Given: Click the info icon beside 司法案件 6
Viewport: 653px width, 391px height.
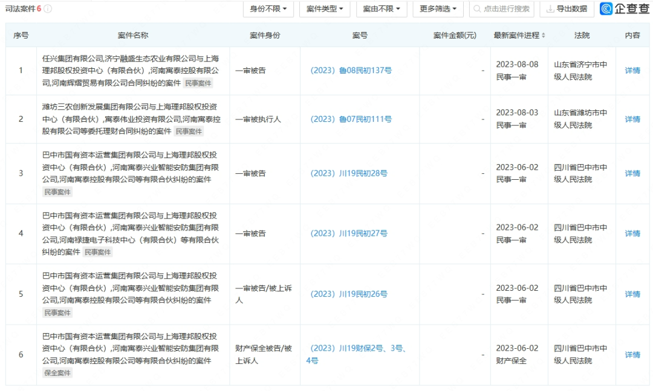Looking at the screenshot, I should pos(48,8).
